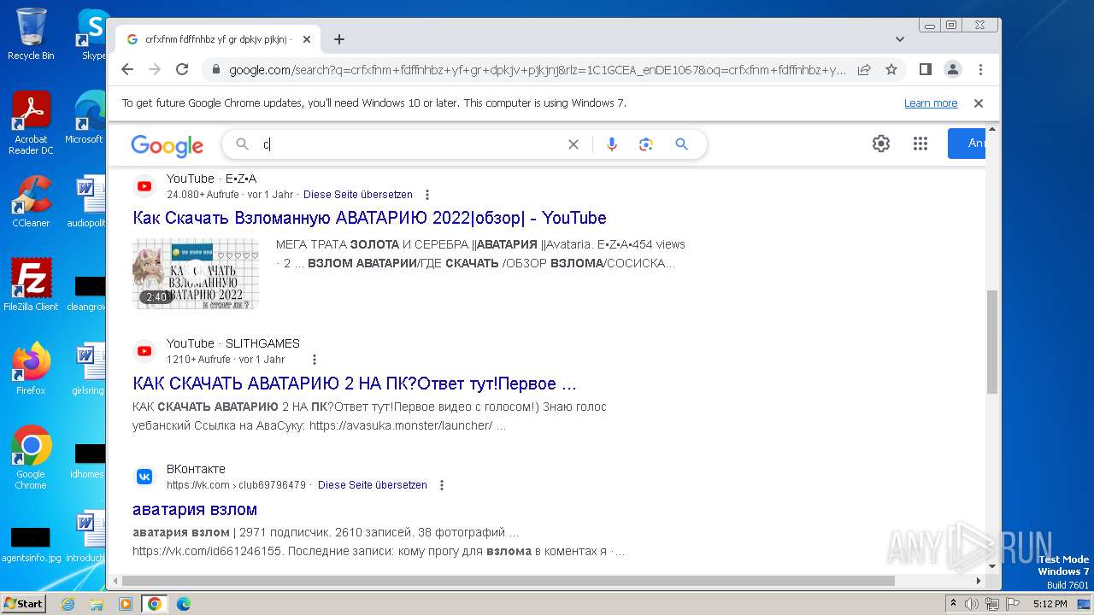Open Windows Media Player from the taskbar

coord(126,604)
